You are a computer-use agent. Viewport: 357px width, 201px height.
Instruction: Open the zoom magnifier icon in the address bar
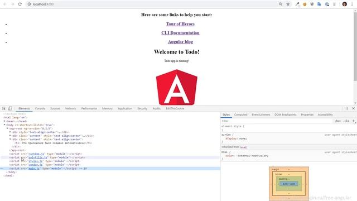tap(281, 4)
